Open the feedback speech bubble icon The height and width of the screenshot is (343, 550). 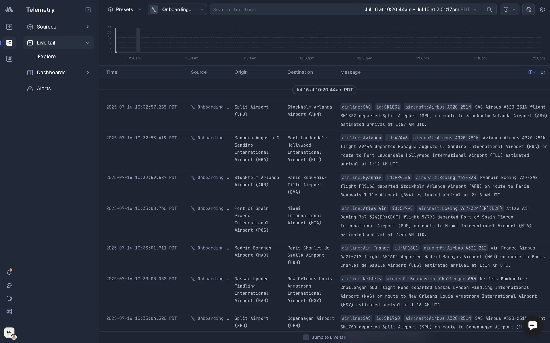[9, 286]
